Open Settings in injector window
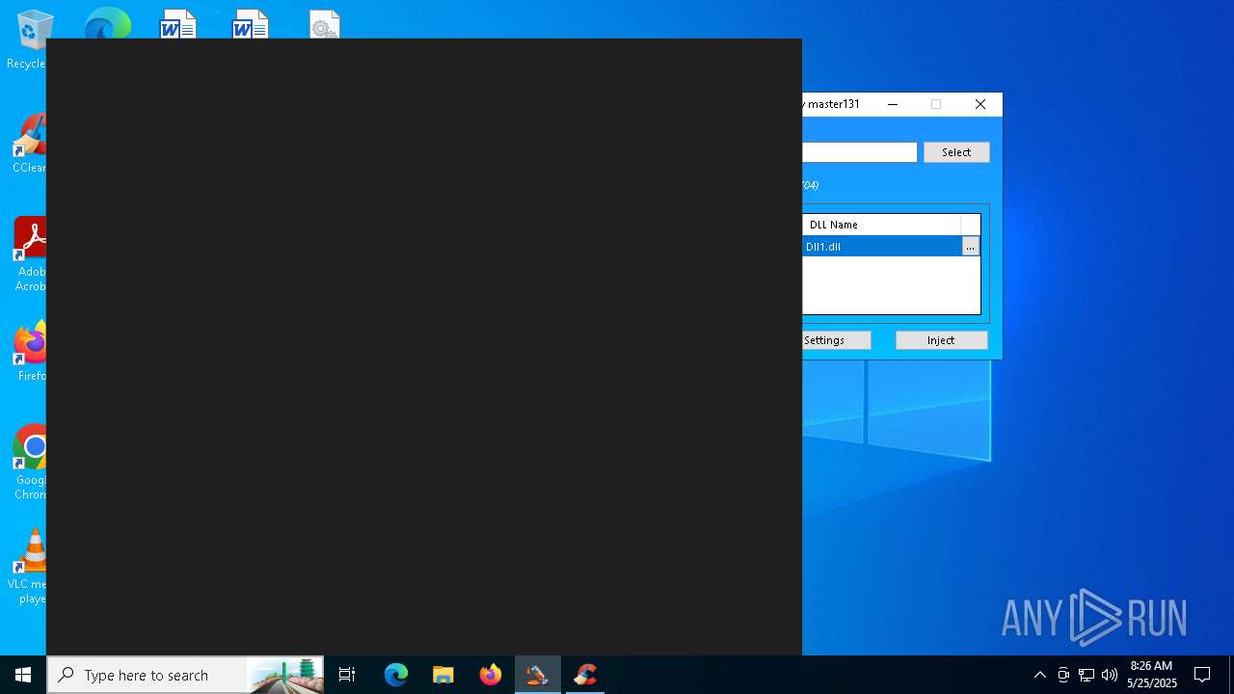The height and width of the screenshot is (694, 1234). click(836, 340)
